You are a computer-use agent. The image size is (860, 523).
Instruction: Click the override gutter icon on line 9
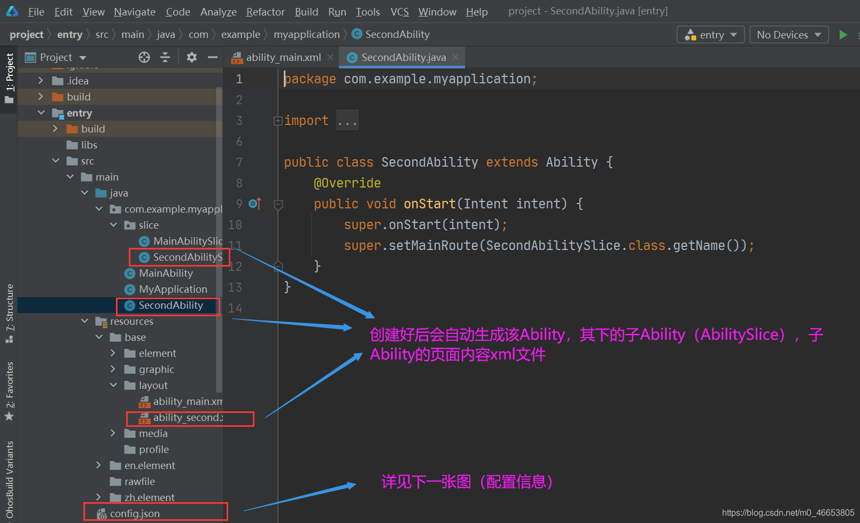255,204
